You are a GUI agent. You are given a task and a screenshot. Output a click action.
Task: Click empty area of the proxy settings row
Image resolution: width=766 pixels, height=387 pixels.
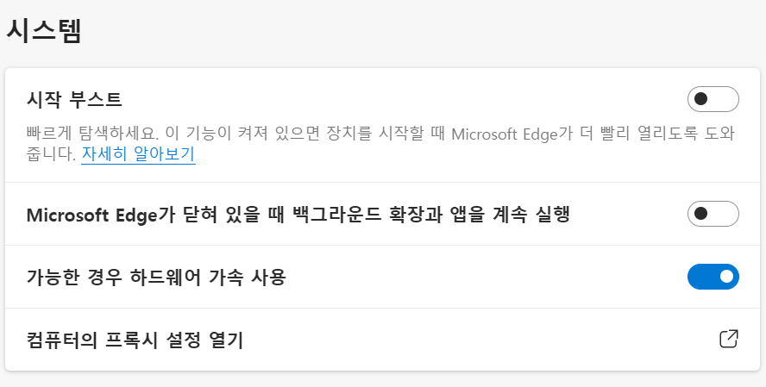pyautogui.click(x=479, y=340)
